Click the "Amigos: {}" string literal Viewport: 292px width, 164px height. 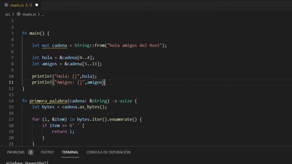tap(69, 82)
